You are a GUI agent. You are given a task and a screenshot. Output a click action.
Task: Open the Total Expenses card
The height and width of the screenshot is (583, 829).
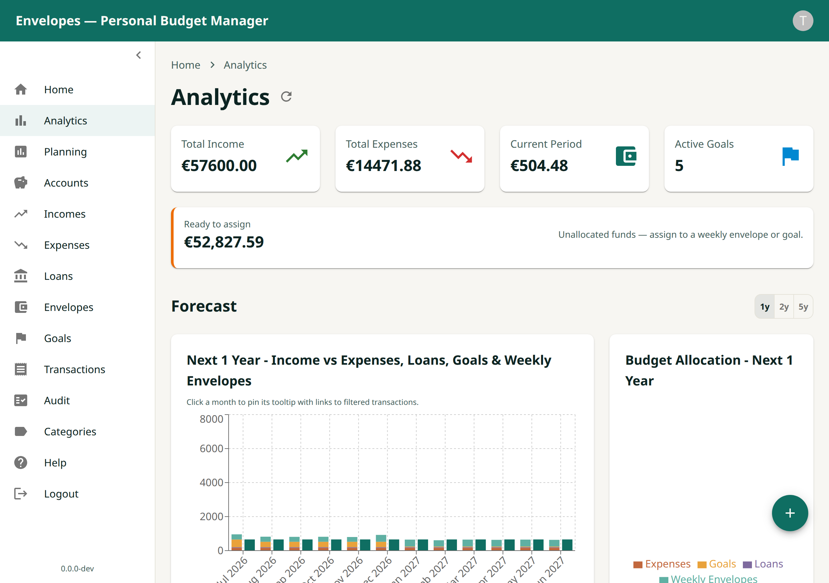(410, 159)
